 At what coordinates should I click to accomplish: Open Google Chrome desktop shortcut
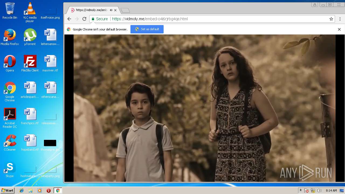tap(10, 92)
